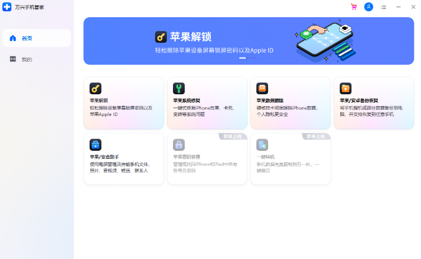The height and width of the screenshot is (259, 421).
Task: Click the home icon beside 首页
Action: (13, 38)
